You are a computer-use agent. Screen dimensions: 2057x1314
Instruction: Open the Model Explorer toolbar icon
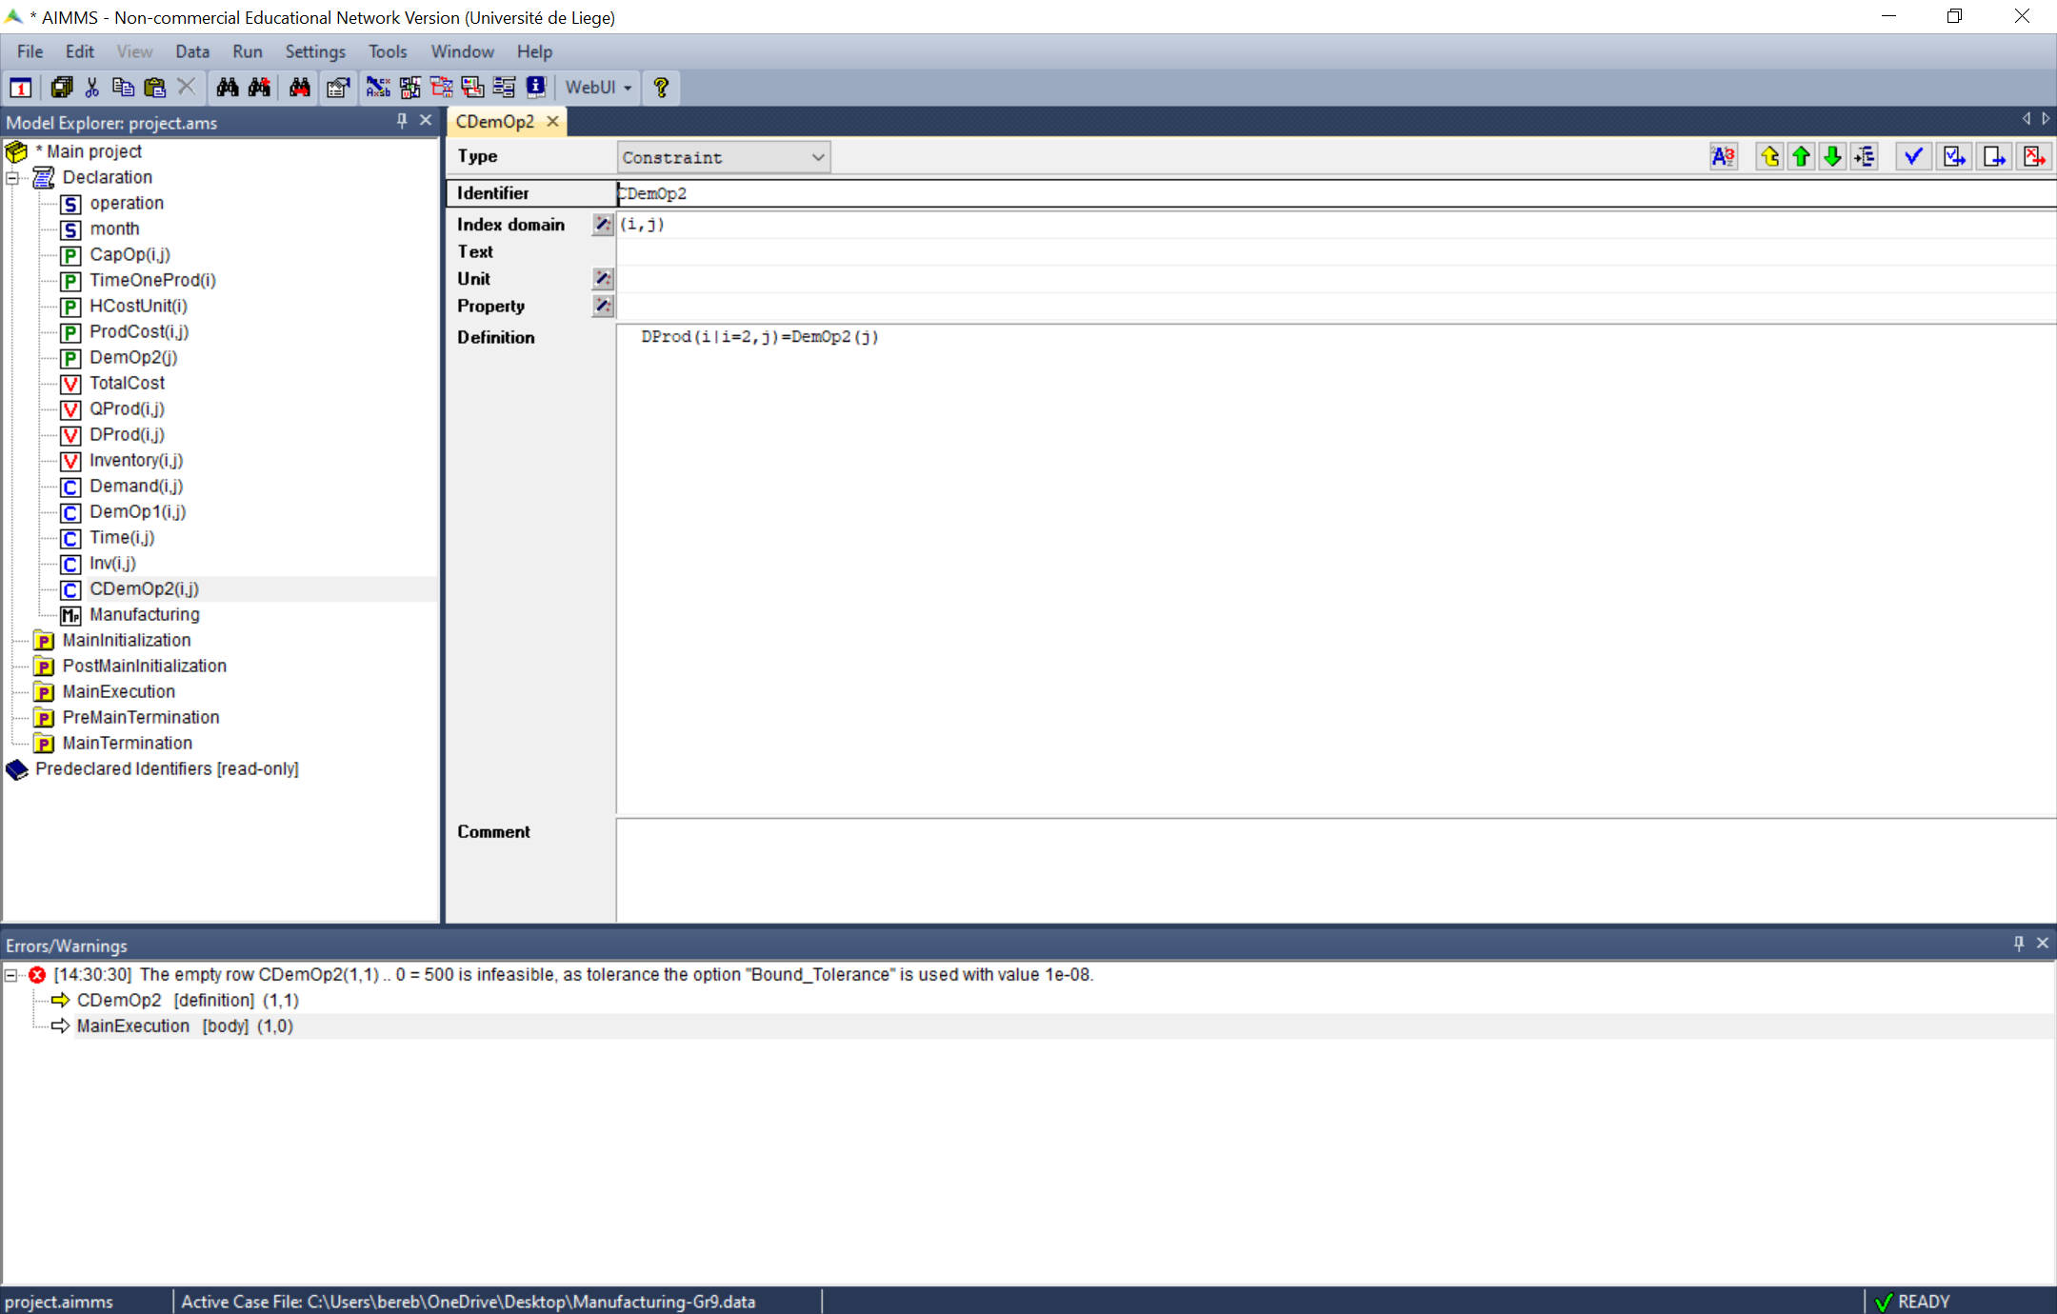378,88
